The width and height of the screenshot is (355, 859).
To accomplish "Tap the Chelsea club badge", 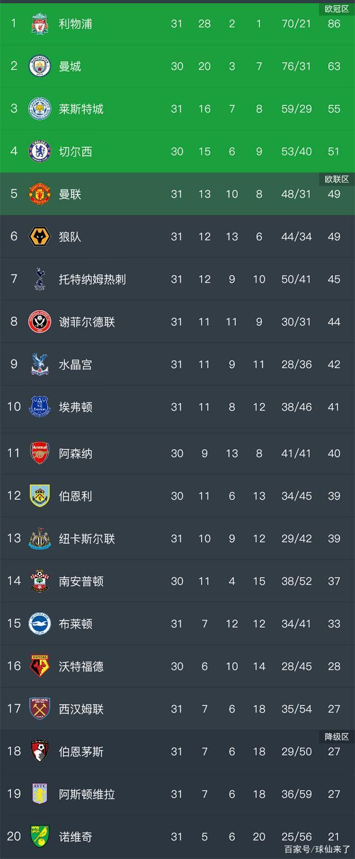I will point(40,151).
